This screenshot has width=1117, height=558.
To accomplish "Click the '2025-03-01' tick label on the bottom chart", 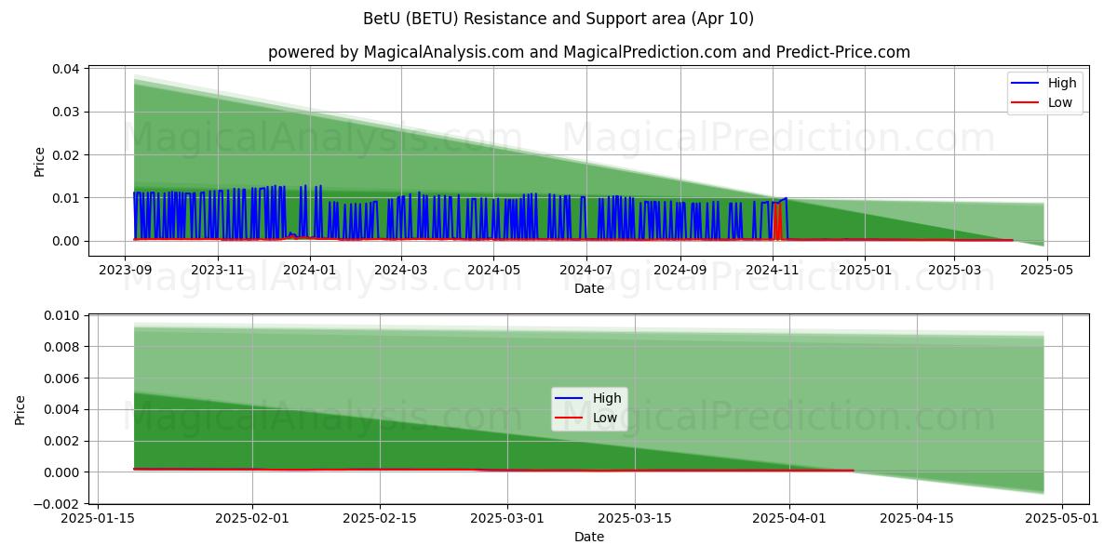I will click(507, 518).
